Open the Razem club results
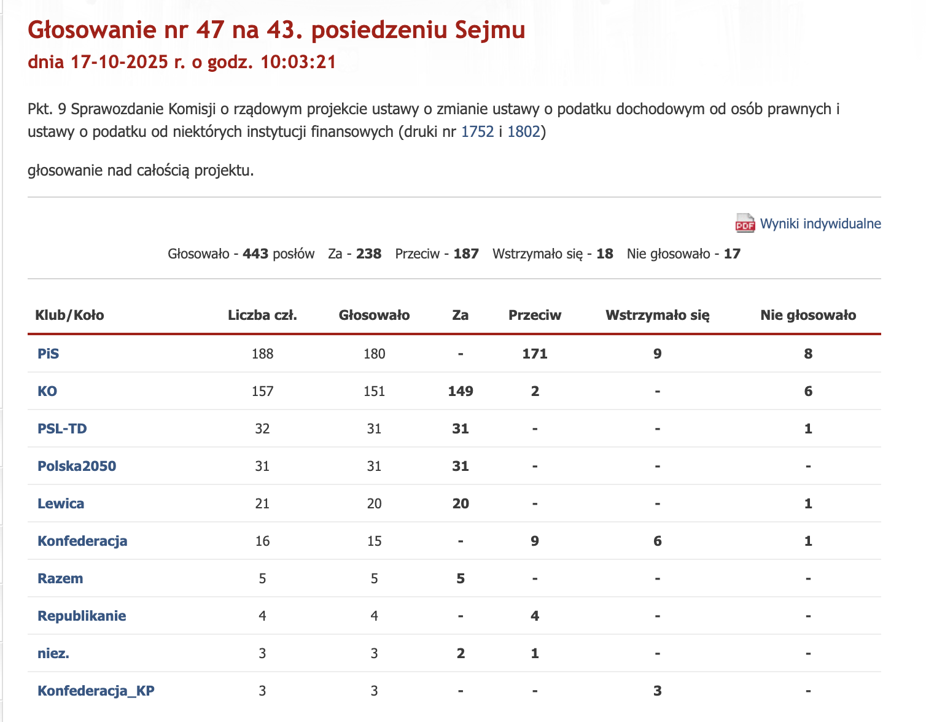The image size is (926, 722). (60, 578)
